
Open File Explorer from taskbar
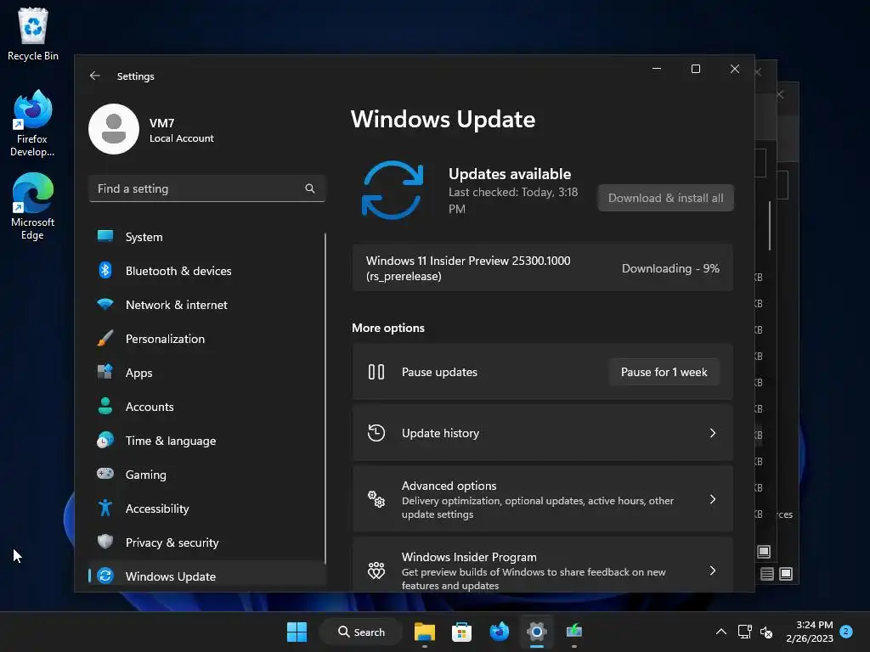tap(425, 632)
